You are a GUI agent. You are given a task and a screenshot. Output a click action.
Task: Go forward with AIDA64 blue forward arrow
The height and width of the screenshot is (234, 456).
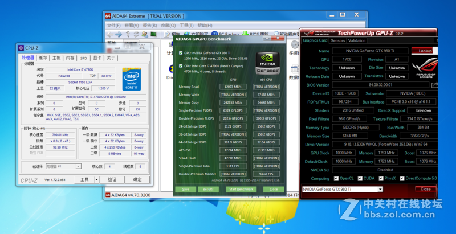[119, 35]
